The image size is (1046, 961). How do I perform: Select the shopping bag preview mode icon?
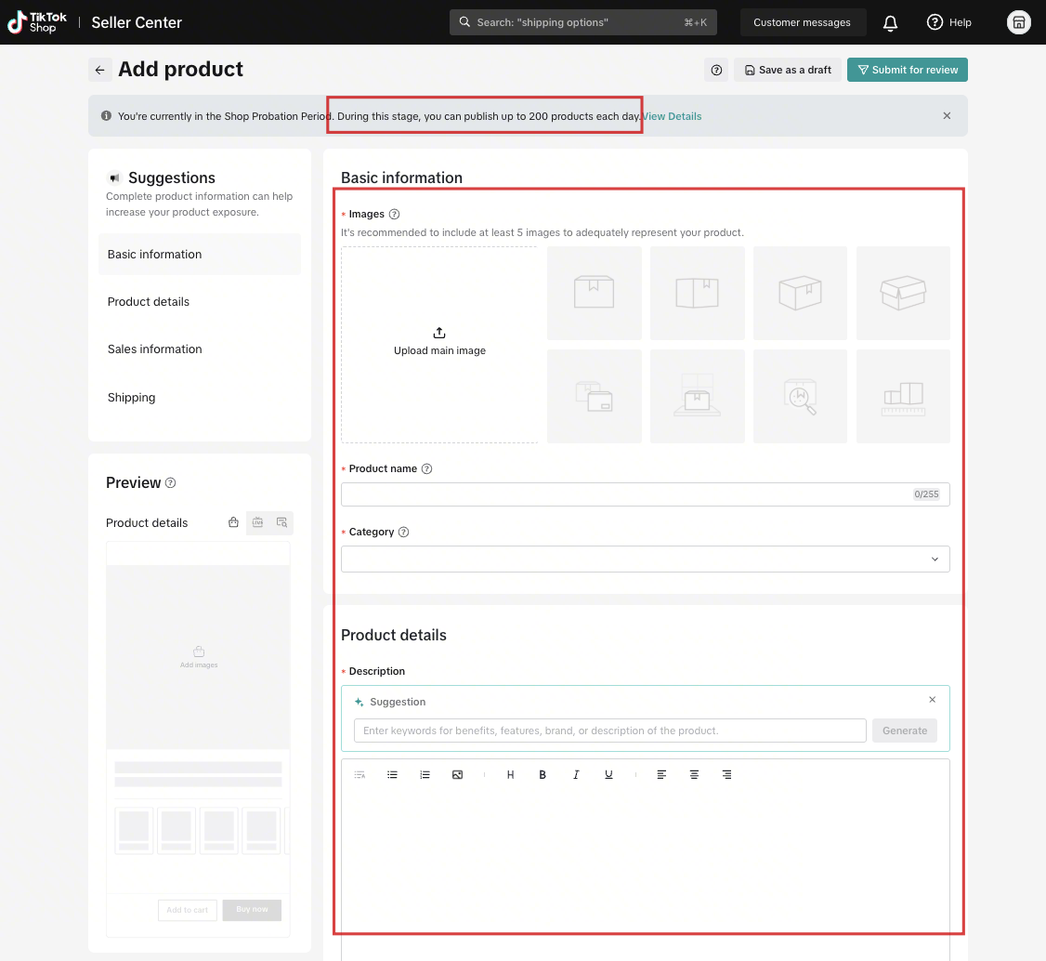click(233, 522)
